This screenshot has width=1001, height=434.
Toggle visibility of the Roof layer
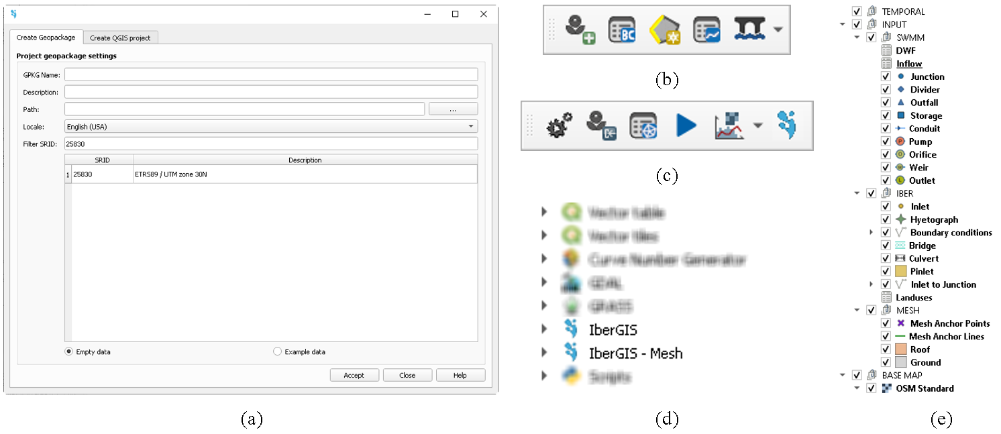click(x=886, y=349)
